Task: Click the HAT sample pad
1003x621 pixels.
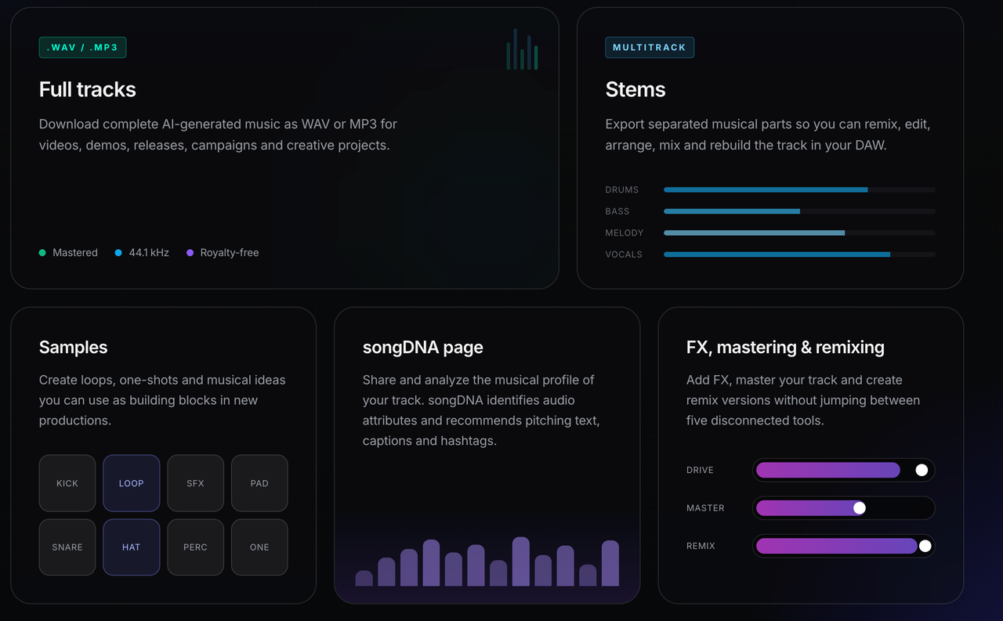Action: (132, 547)
